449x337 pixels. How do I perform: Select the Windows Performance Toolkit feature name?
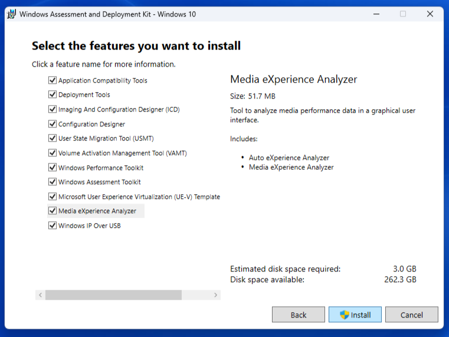(101, 168)
